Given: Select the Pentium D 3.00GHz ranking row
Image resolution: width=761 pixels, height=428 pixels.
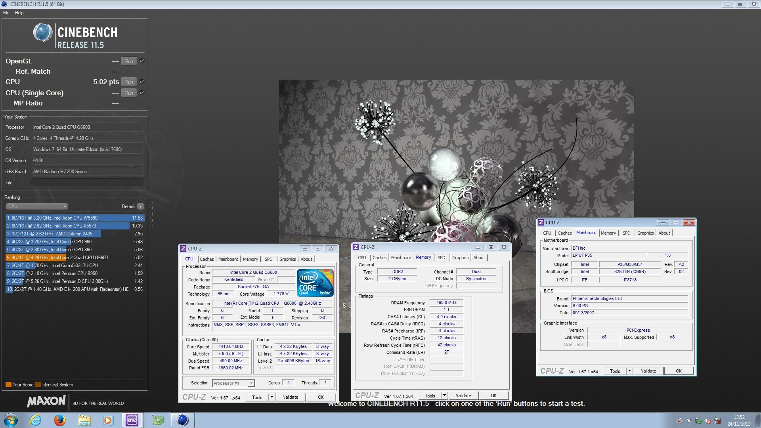Looking at the screenshot, I should point(75,281).
